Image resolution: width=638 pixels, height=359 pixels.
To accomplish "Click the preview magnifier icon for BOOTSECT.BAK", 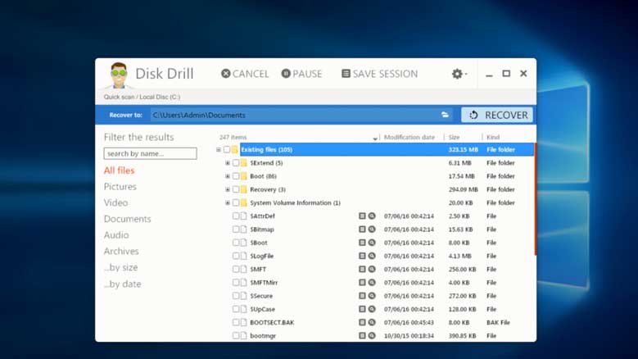I will 372,323.
